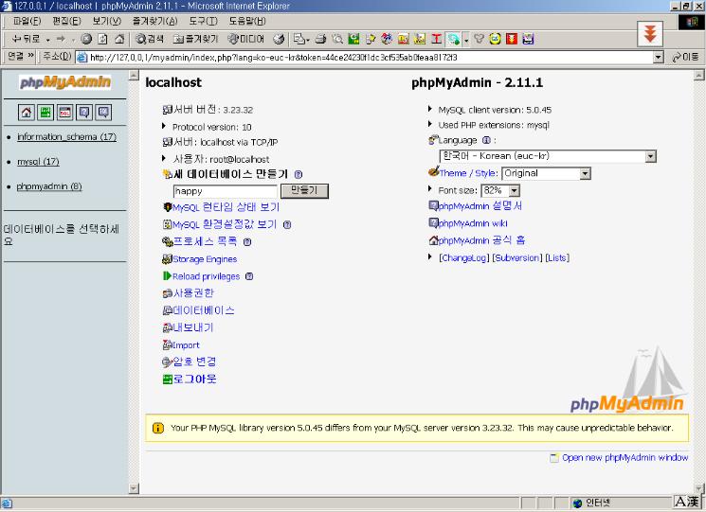Click the 로그아웃 (Log out) link
Viewport: 706px width, 512px height.
coord(194,379)
